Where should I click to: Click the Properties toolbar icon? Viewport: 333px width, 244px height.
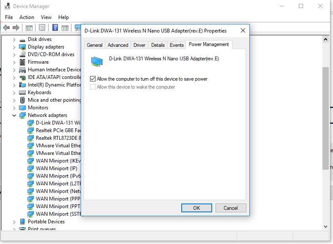click(42, 27)
